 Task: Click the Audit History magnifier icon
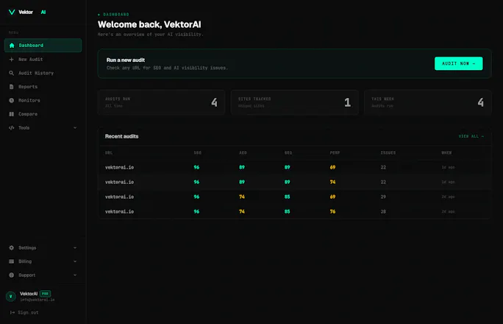click(12, 73)
